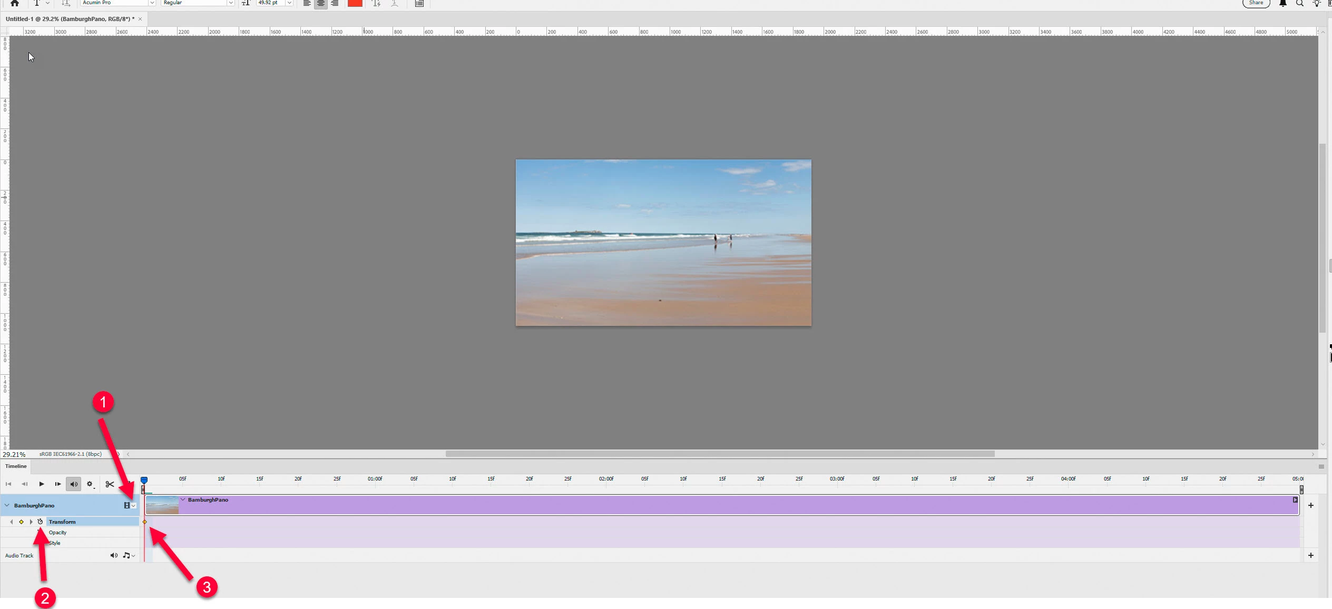Image resolution: width=1332 pixels, height=609 pixels.
Task: Step to the next frame
Action: click(57, 484)
